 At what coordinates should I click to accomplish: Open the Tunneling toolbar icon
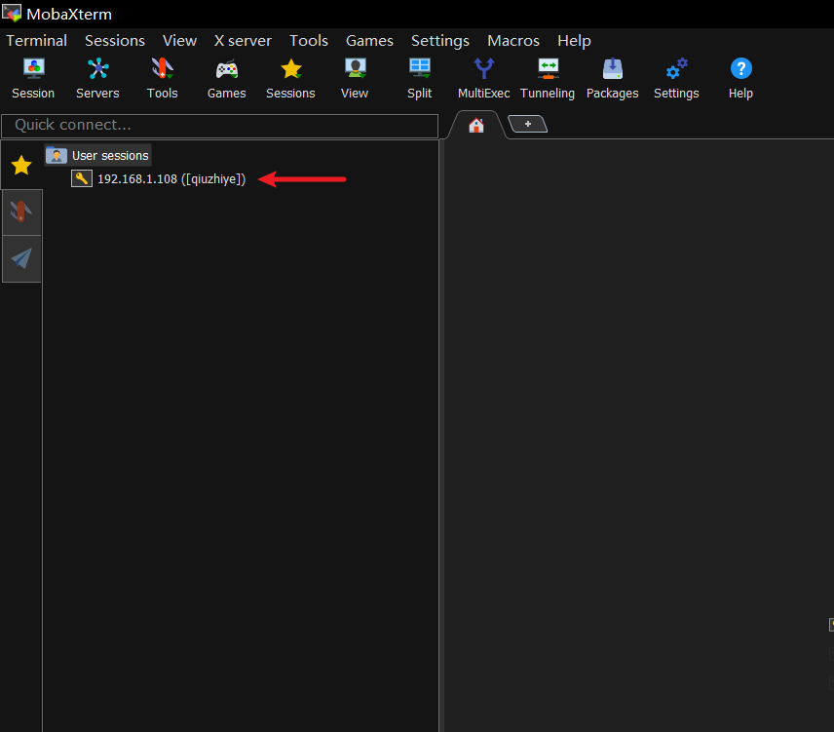(x=548, y=68)
